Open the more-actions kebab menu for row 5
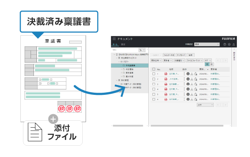Image resolution: width=250 pixels, height=157 pixels. pyautogui.click(x=184, y=94)
